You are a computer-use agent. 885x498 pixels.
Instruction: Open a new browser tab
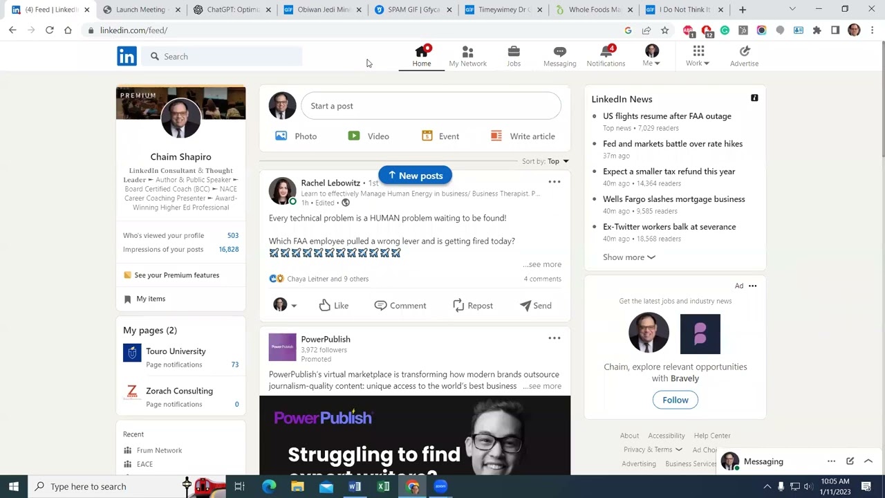(x=742, y=10)
